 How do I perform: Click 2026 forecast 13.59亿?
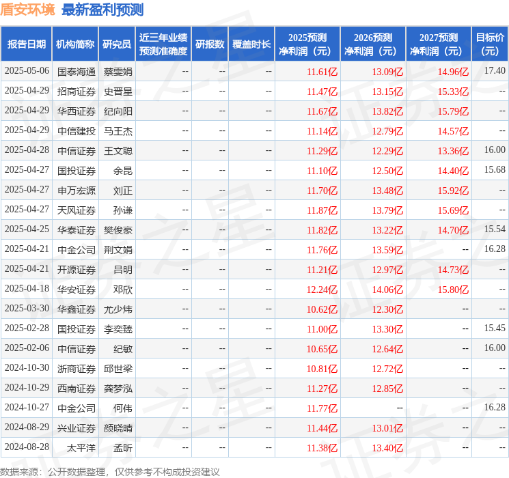(387, 250)
